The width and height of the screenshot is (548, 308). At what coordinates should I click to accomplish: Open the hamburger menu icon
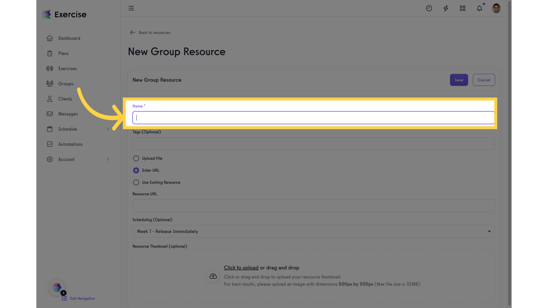pyautogui.click(x=131, y=8)
